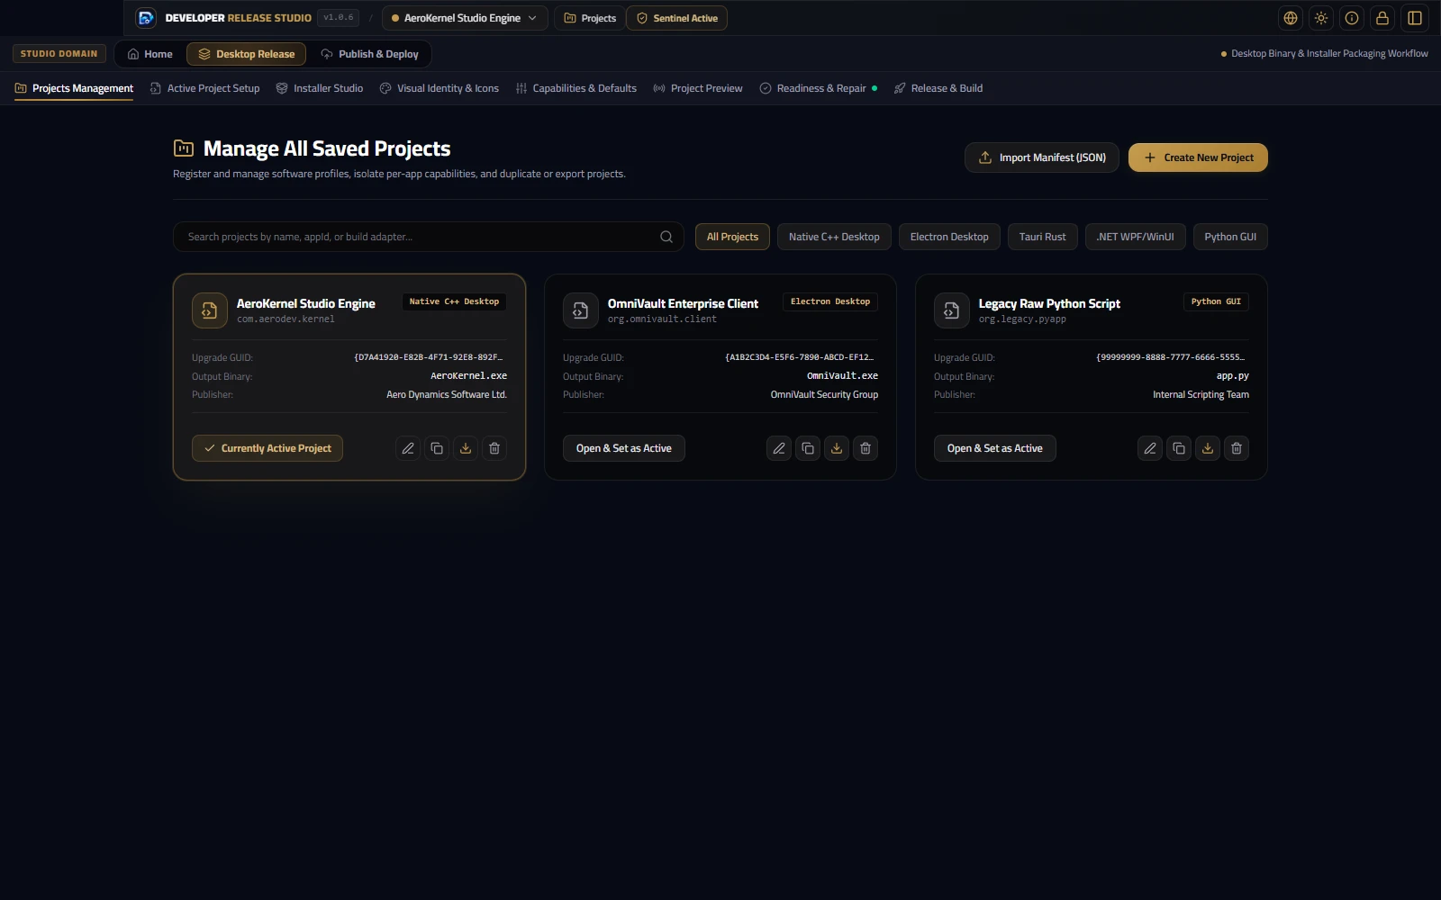Click the globe language icon
Screen dimensions: 1441x900
(1291, 18)
